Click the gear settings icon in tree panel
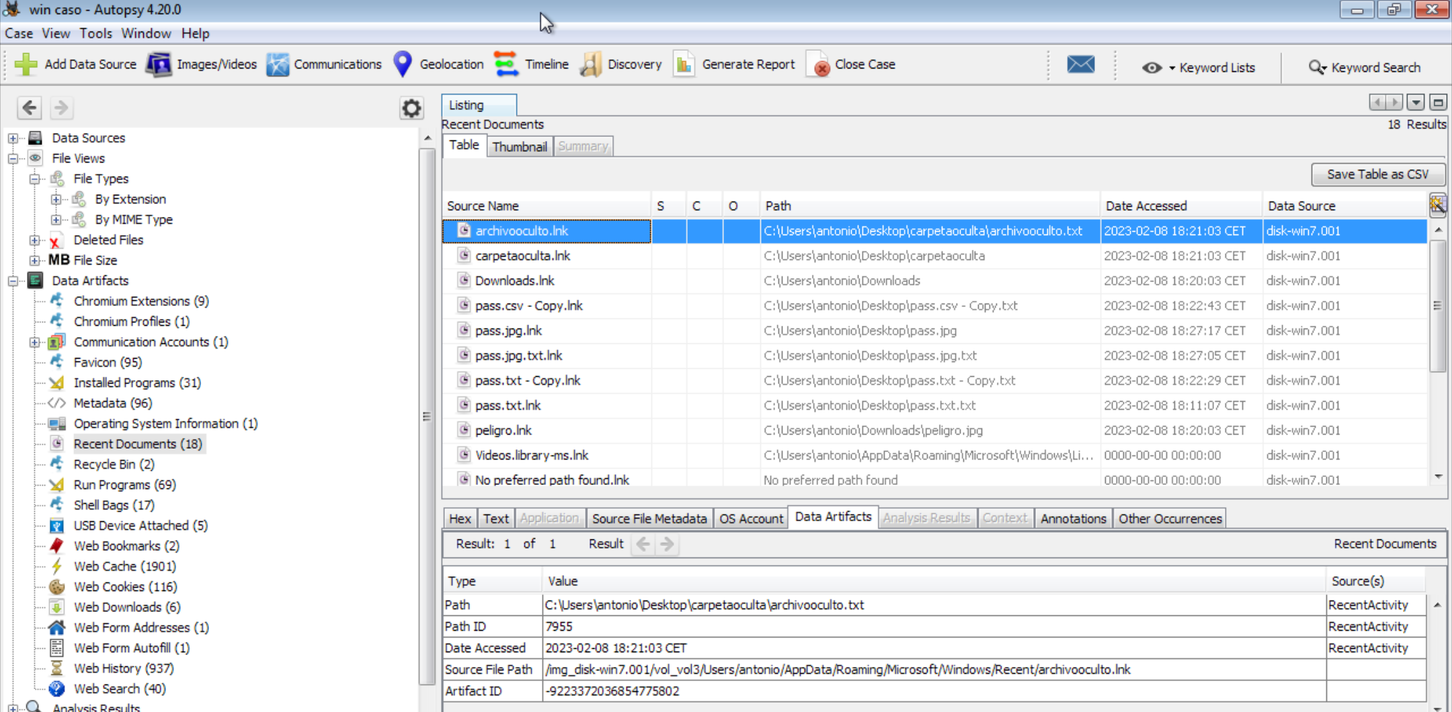The image size is (1452, 712). click(x=411, y=108)
